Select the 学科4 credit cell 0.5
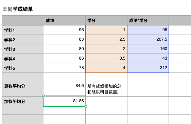This screenshot has width=191, height=124. point(106,58)
